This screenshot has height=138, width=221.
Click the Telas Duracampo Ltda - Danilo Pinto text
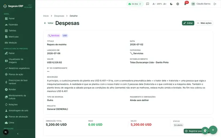(x=149, y=63)
